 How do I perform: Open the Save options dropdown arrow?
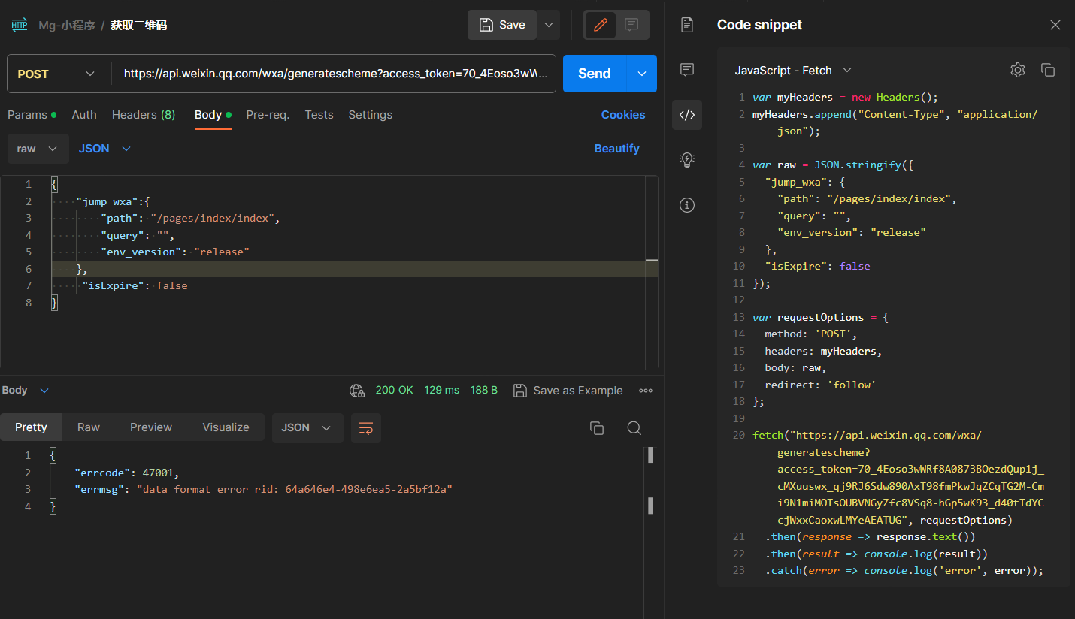549,25
